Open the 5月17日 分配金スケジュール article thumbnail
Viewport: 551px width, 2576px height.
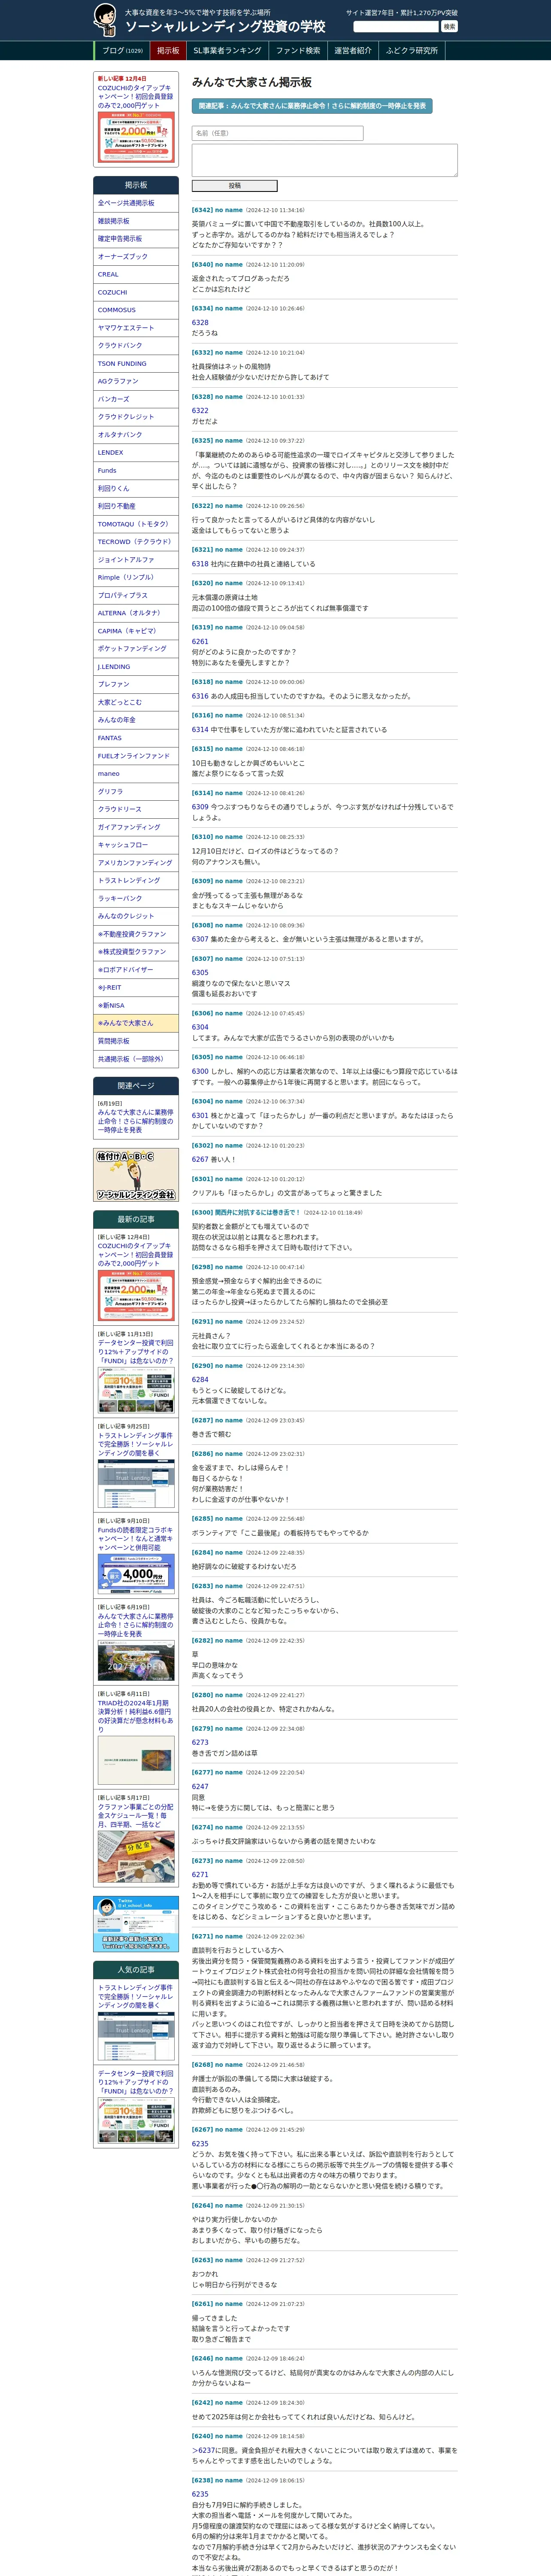coord(136,1856)
